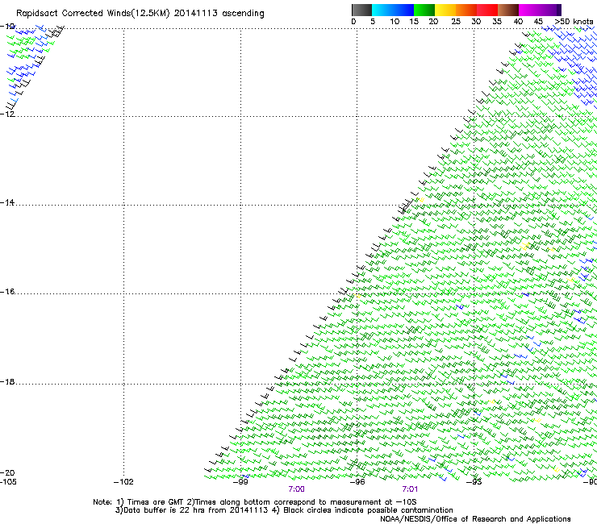
Task: Click the '-105' longitude axis label
Action: click(x=8, y=482)
